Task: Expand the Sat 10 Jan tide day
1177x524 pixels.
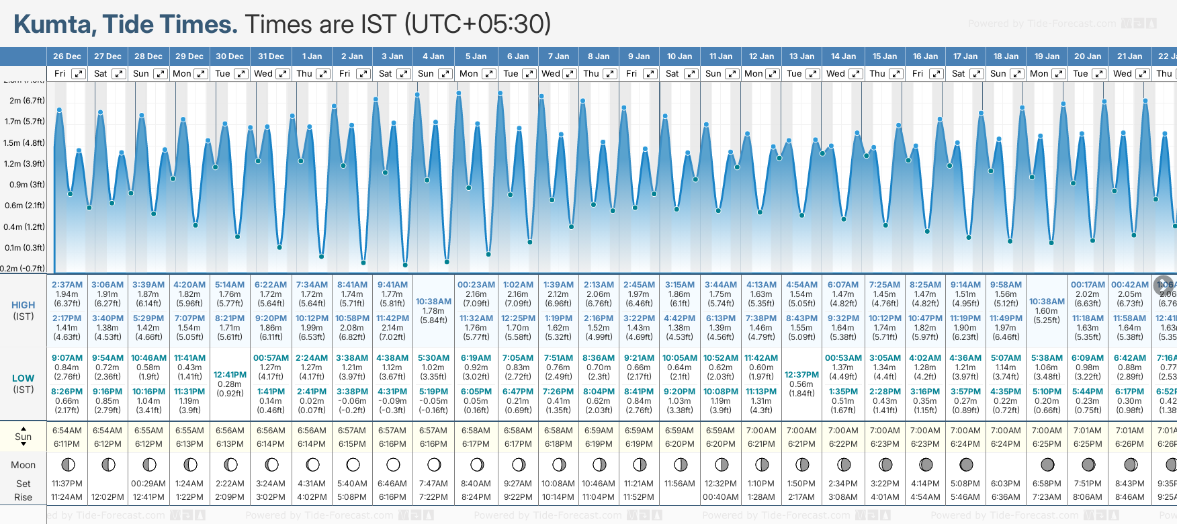Action: click(691, 74)
